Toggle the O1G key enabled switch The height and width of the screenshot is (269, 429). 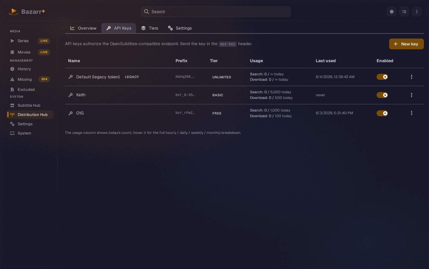tap(382, 113)
